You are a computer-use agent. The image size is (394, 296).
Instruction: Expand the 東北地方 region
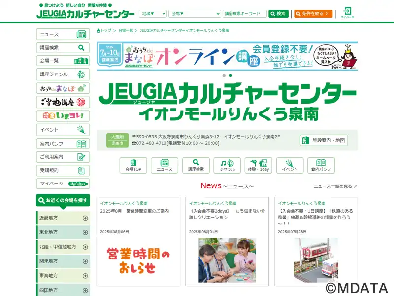pos(63,232)
